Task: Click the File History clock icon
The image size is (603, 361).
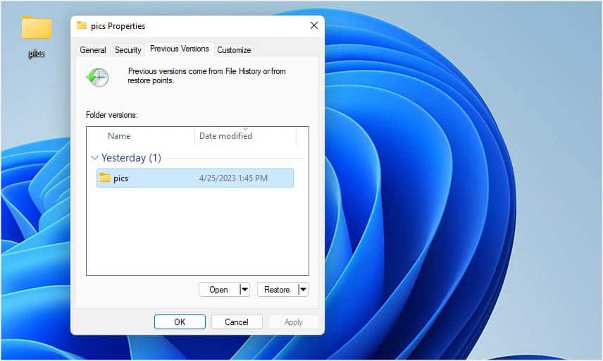Action: 98,77
